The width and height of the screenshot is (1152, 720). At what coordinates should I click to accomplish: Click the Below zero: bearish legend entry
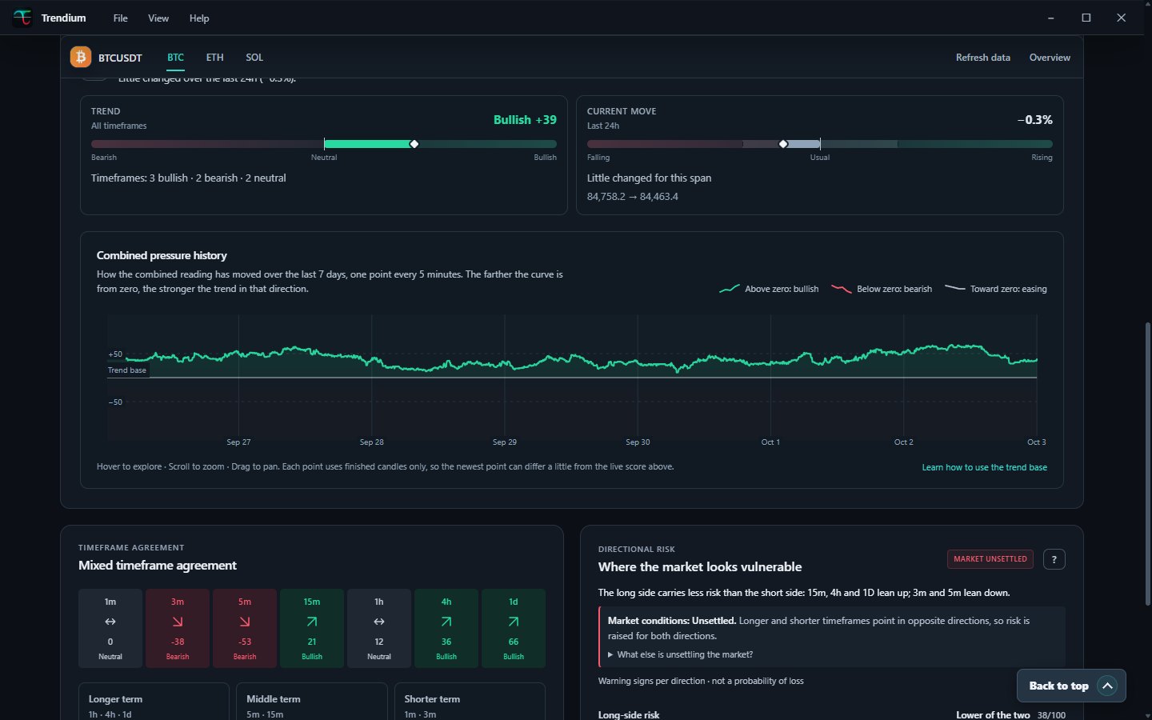[882, 289]
